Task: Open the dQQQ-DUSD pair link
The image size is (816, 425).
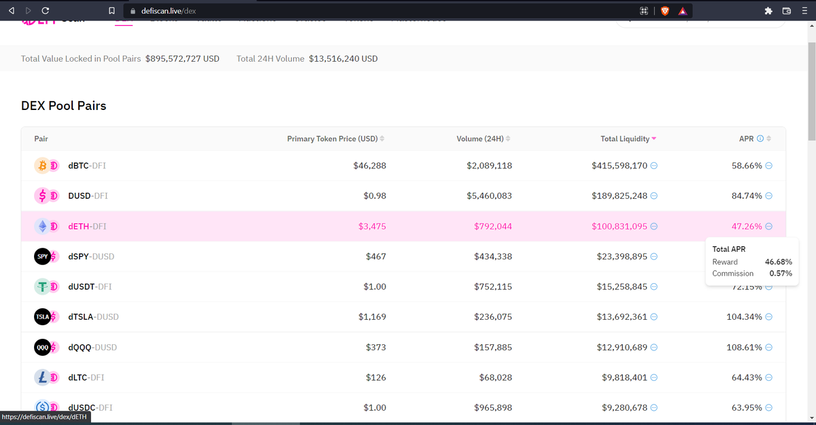Action: pyautogui.click(x=92, y=347)
